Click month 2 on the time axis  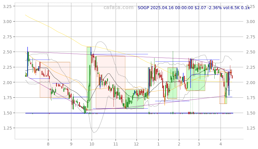click(179, 144)
